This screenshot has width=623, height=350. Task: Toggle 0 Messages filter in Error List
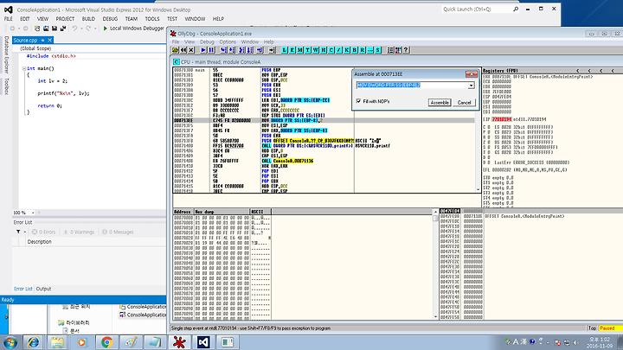[x=118, y=232]
